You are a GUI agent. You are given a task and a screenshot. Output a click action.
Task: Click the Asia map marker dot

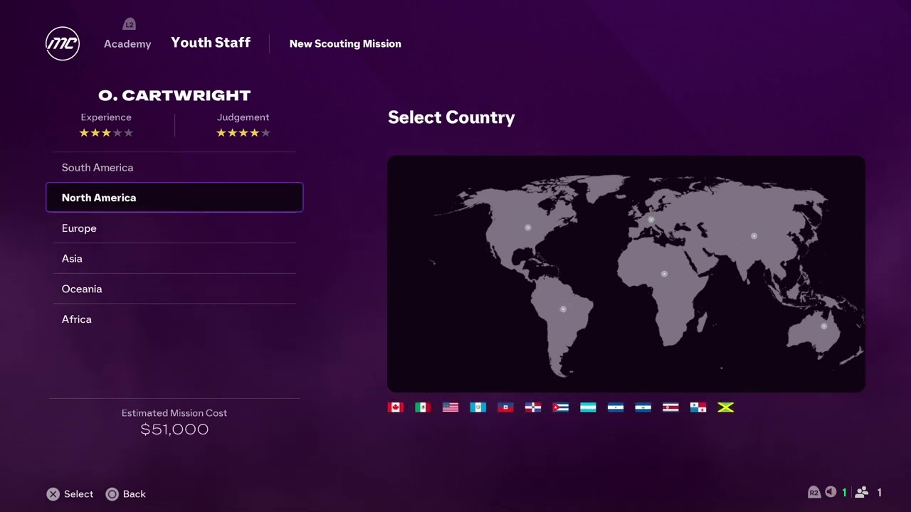tap(754, 236)
